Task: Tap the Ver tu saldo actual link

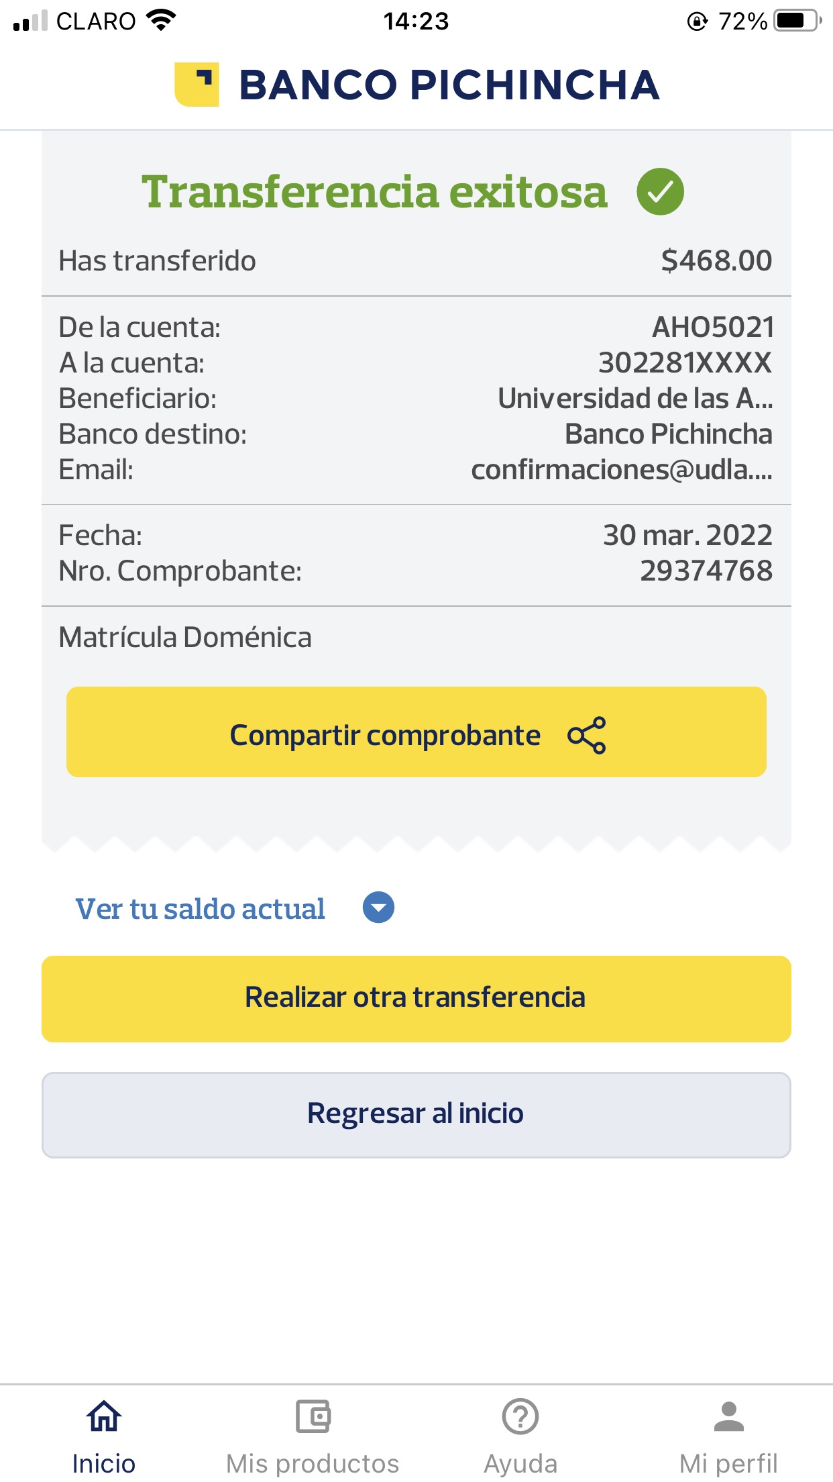Action: click(x=200, y=909)
